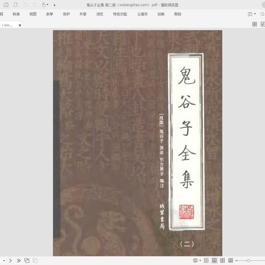265x265 pixels.
Task: Open the 云服务 menu tab
Action: [142, 14]
